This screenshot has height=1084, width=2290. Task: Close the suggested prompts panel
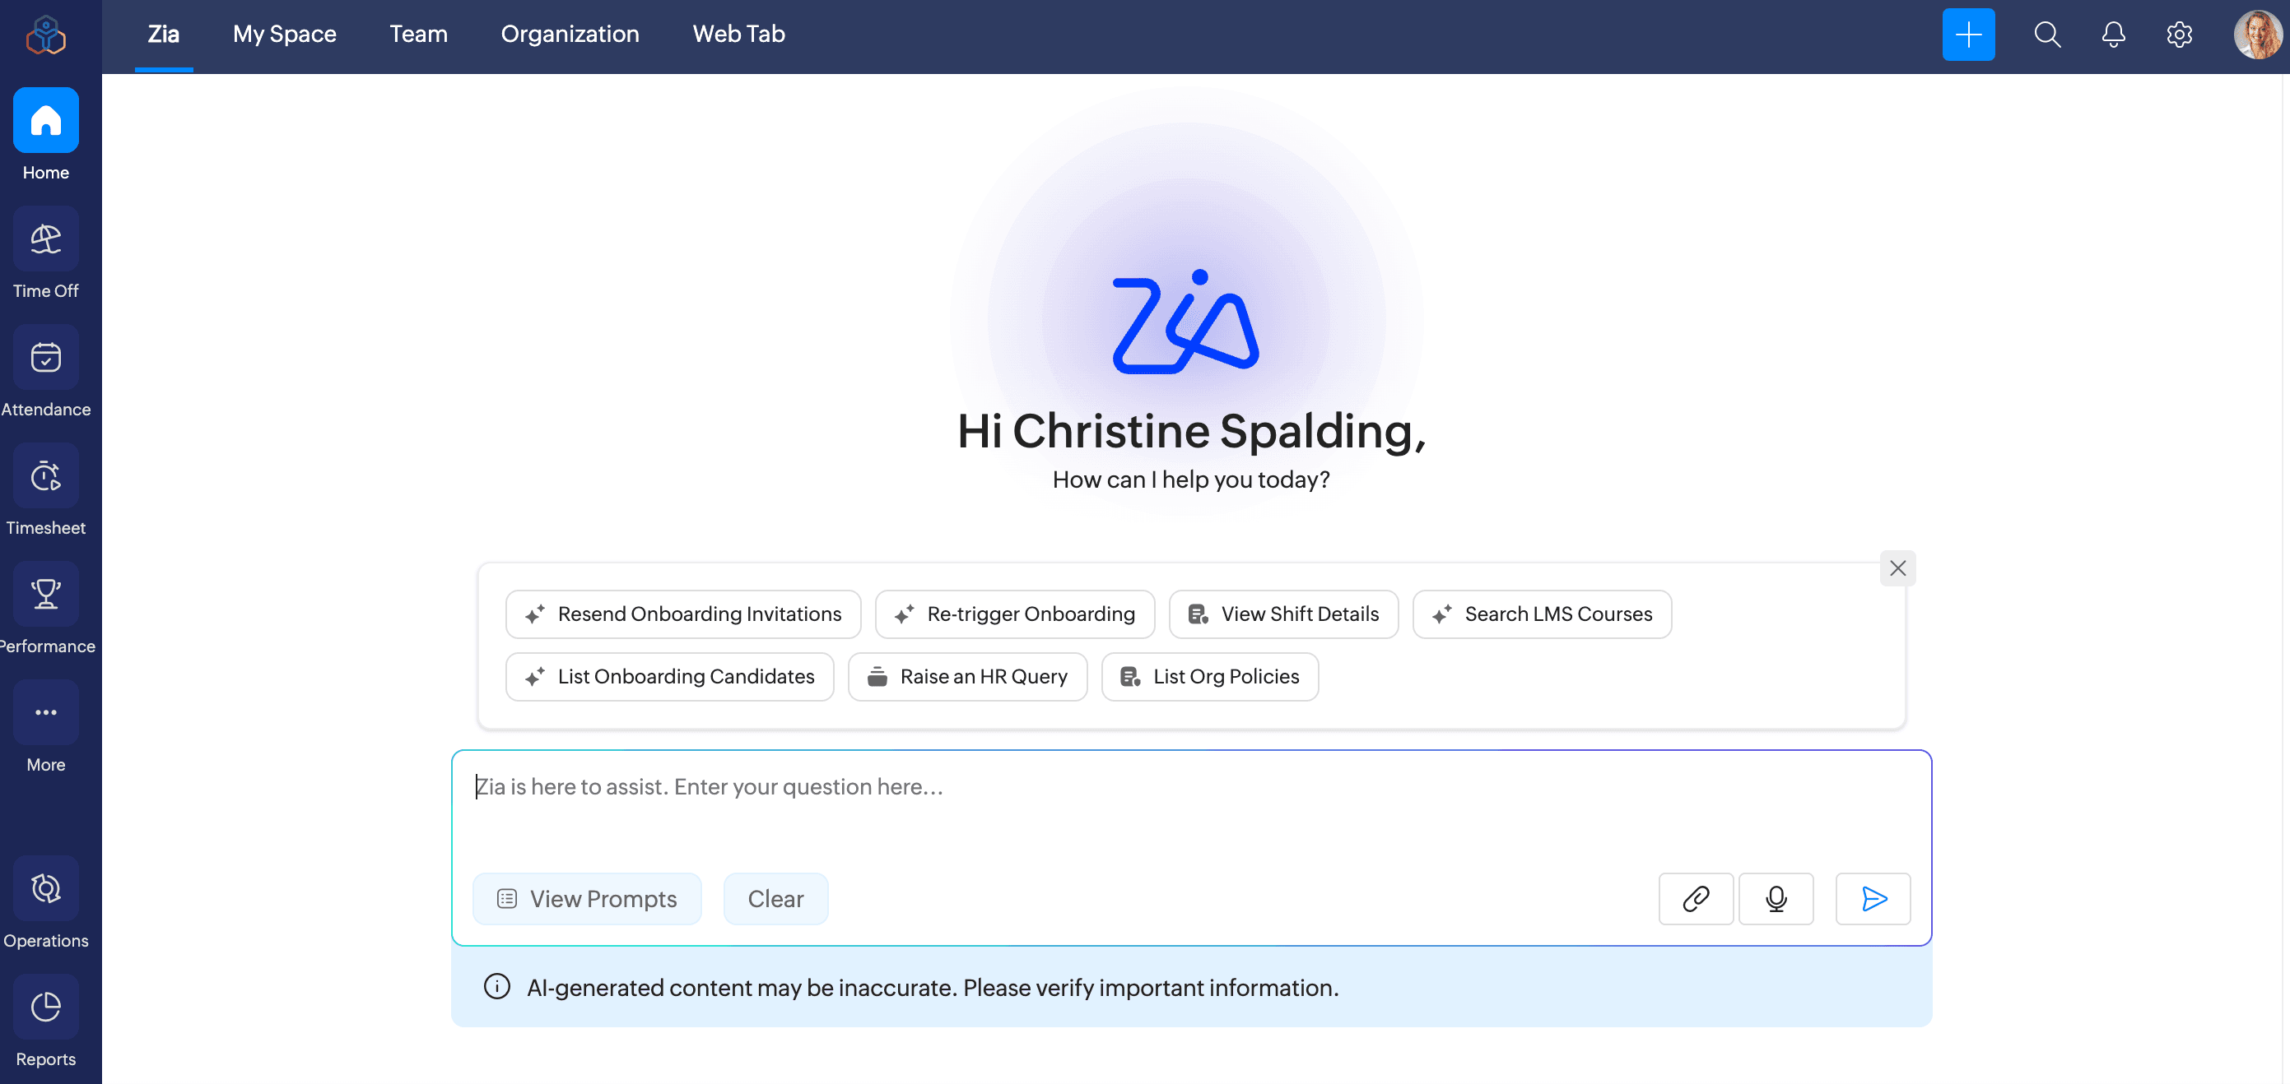pos(1897,567)
